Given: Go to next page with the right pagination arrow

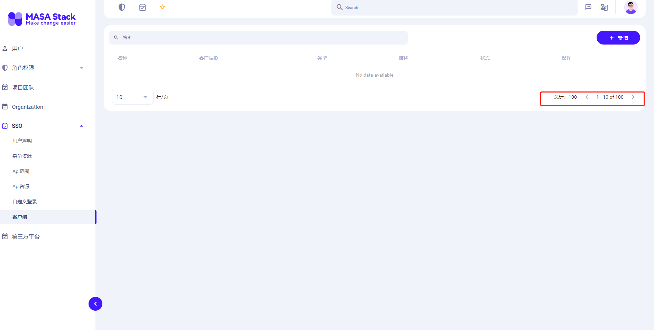Looking at the screenshot, I should 633,97.
